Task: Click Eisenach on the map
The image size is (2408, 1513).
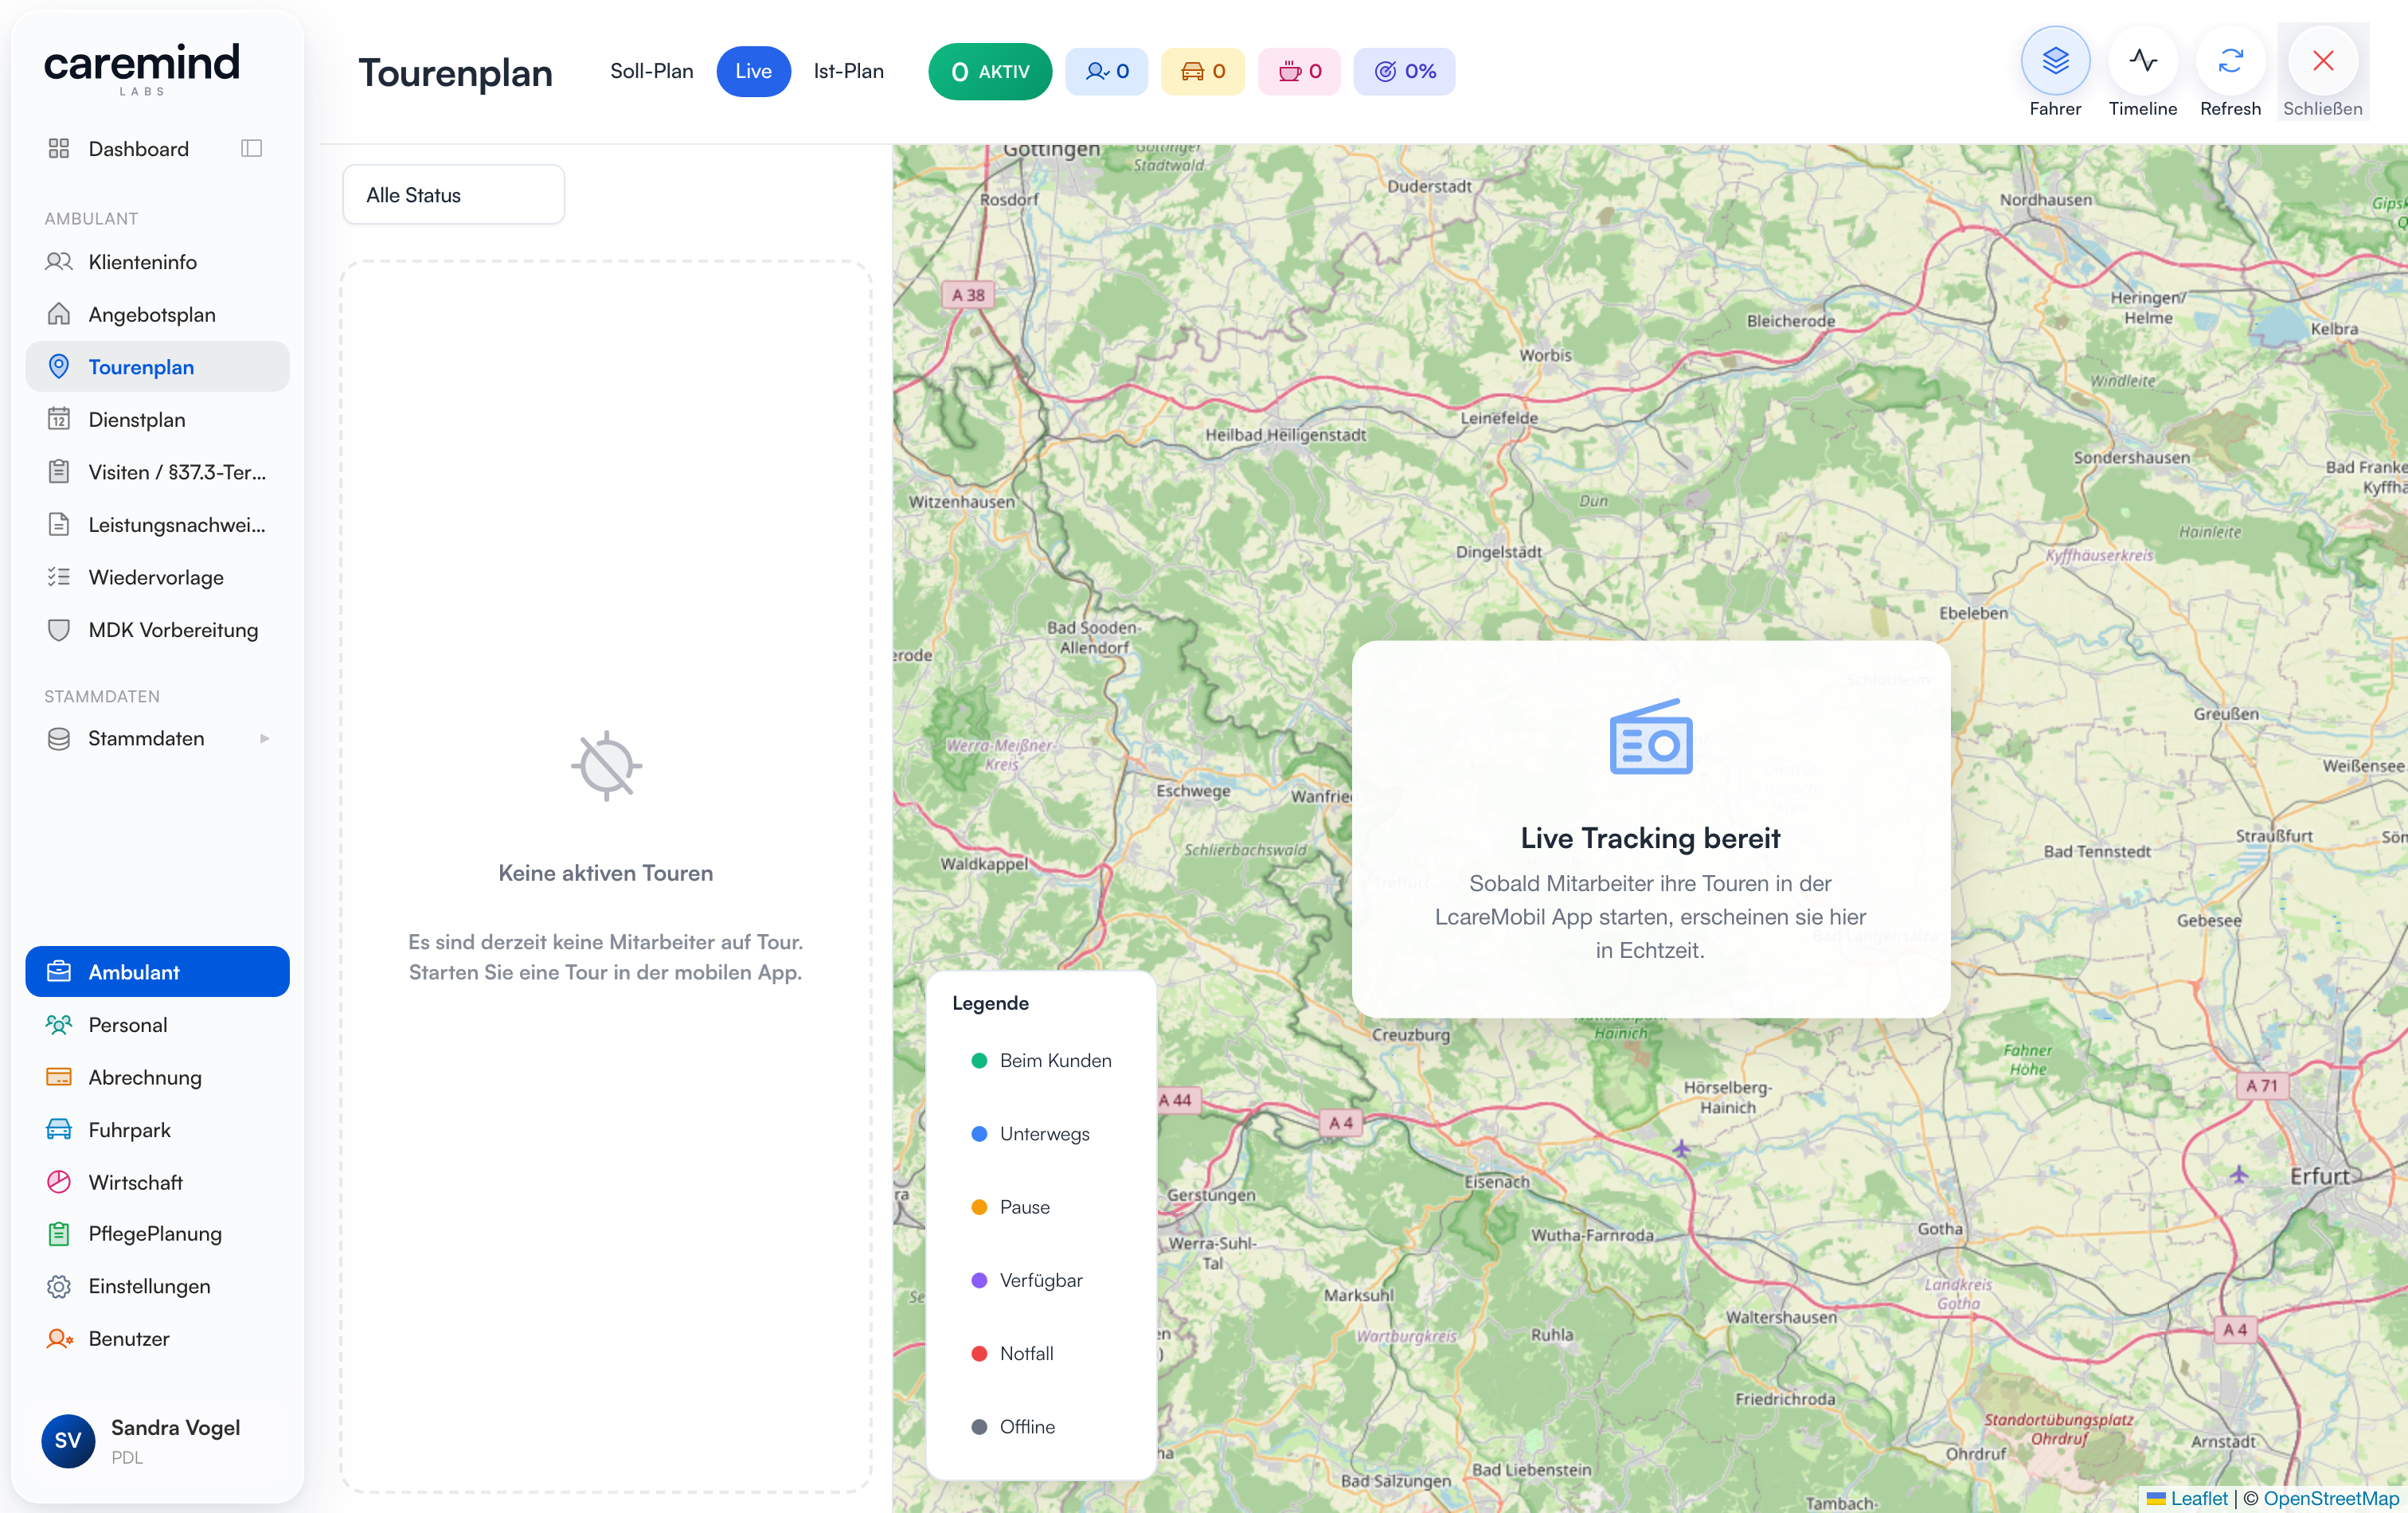Action: [x=1496, y=1182]
